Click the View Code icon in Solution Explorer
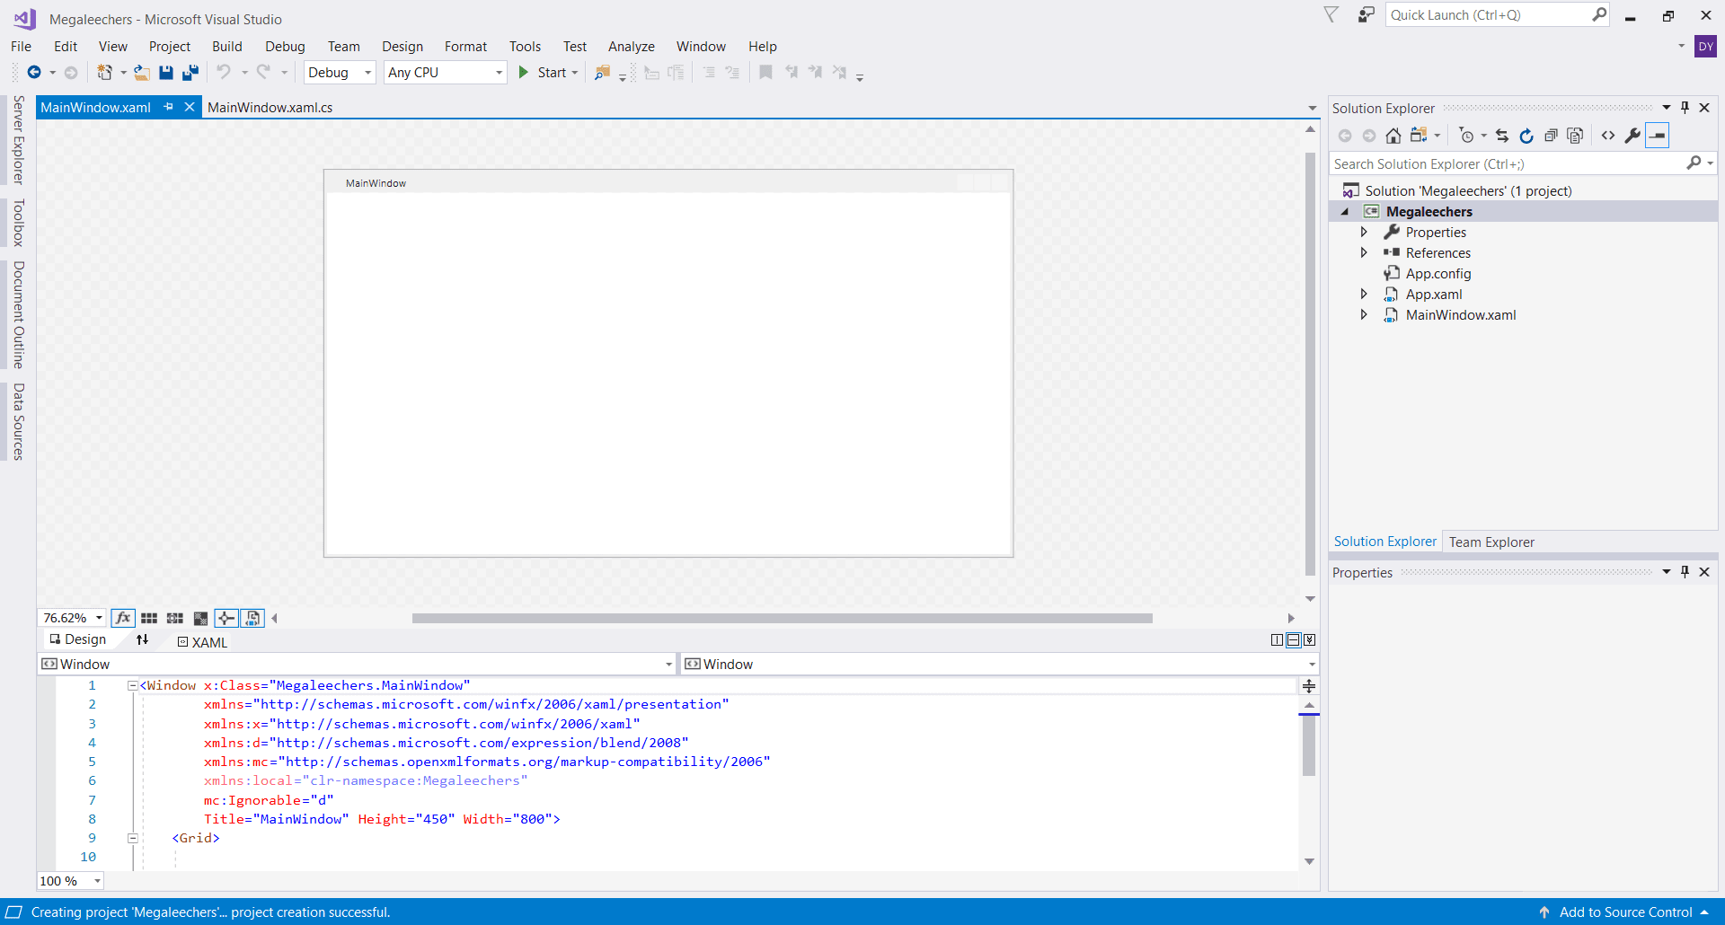The width and height of the screenshot is (1725, 925). pos(1608,136)
